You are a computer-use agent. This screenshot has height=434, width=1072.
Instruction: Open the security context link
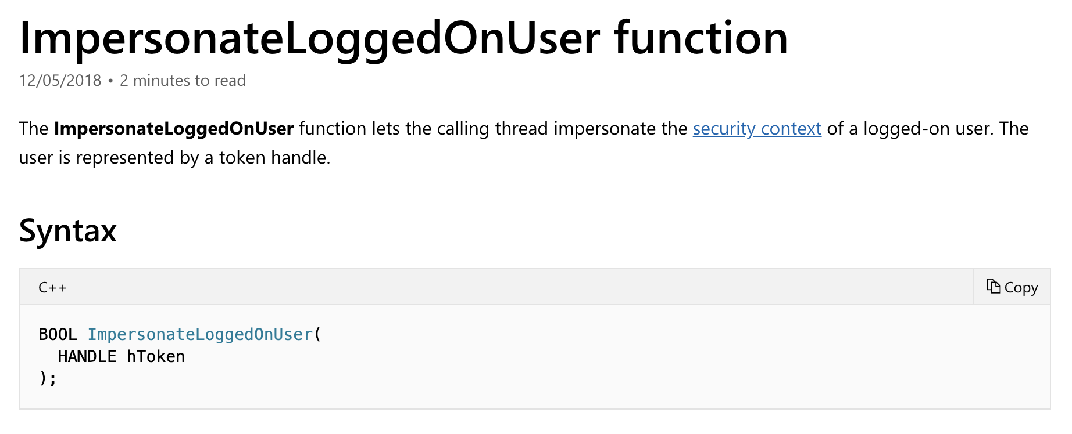click(756, 129)
